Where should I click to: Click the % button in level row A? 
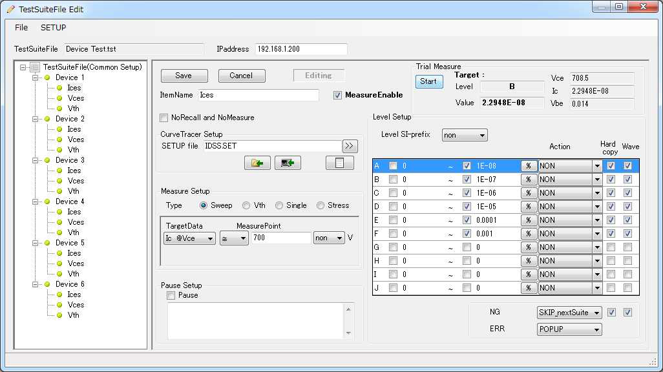[x=529, y=166]
